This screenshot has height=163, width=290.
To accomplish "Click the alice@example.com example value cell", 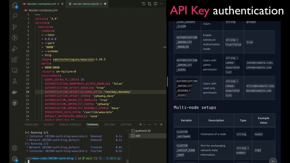I will 260,88.
